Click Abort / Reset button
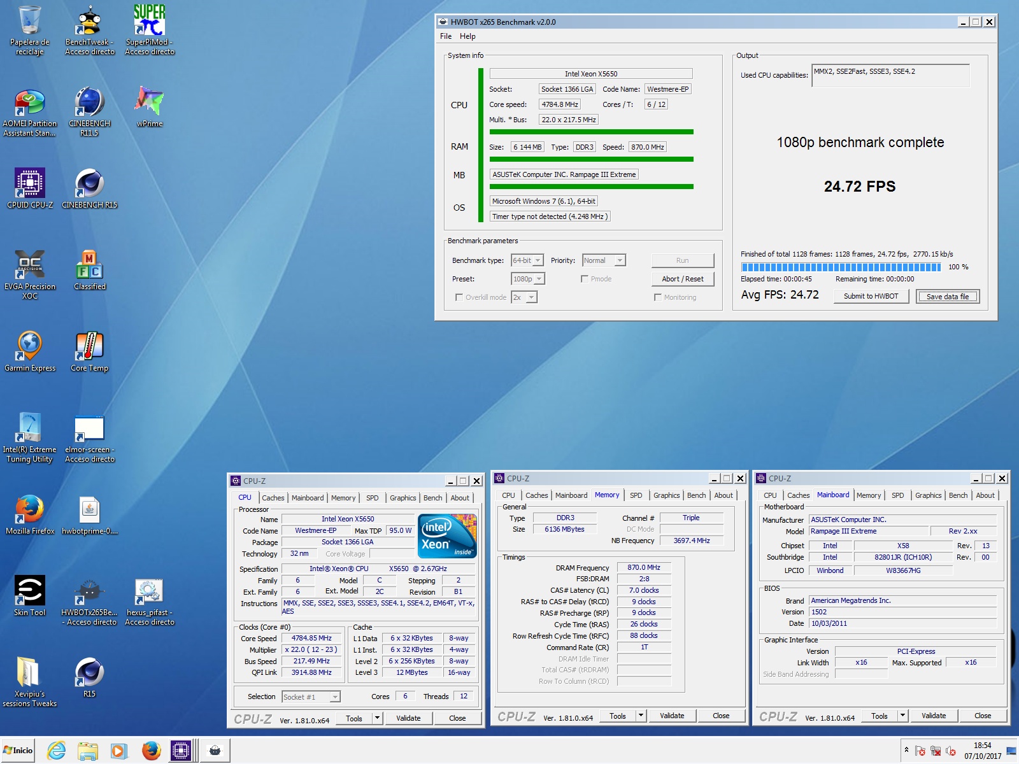The height and width of the screenshot is (764, 1019). click(x=683, y=279)
